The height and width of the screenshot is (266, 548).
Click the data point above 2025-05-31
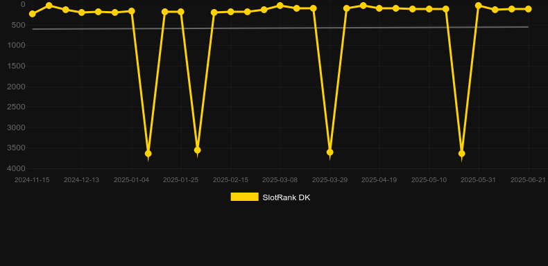pos(479,6)
